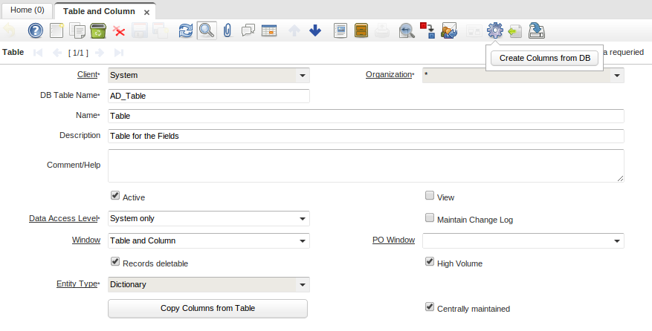Click the Refresh toolbar icon
The image size is (652, 331).
[x=186, y=31]
